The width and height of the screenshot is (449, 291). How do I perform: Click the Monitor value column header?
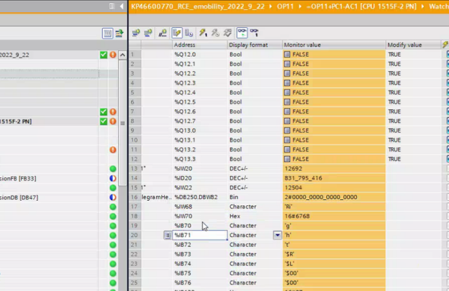pos(334,45)
